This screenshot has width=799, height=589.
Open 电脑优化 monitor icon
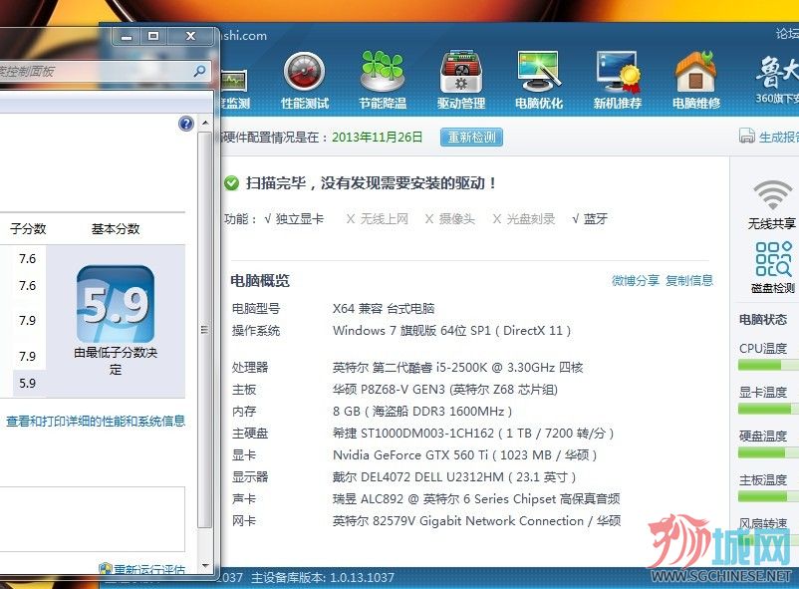tap(539, 72)
